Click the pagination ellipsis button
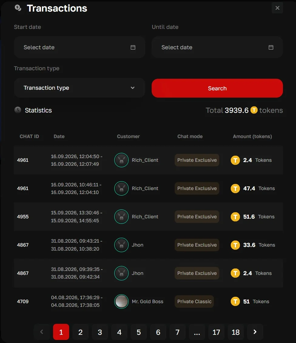 pos(197,332)
